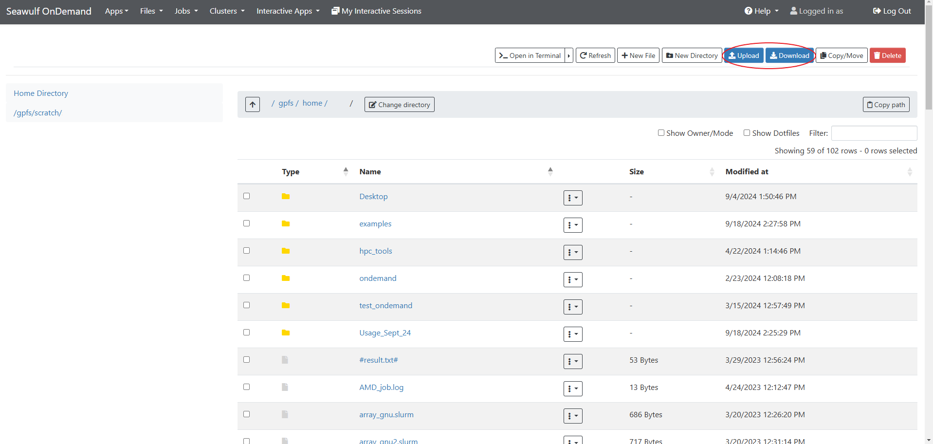Click the folder icon beside ondemand
933x444 pixels.
click(286, 278)
